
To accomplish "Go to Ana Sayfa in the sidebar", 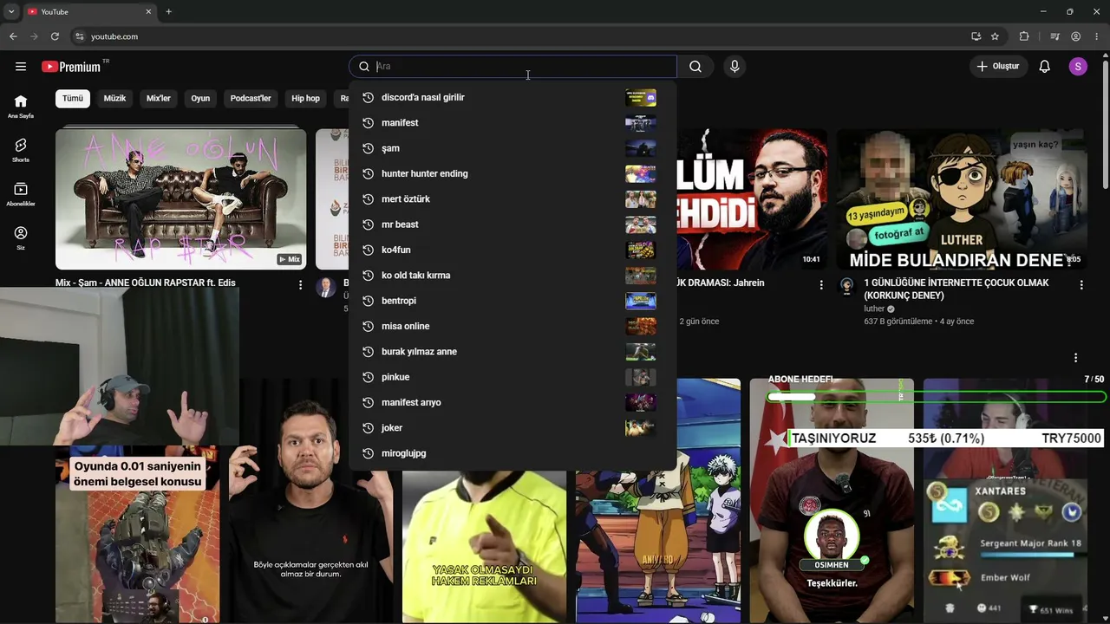I will [x=21, y=107].
